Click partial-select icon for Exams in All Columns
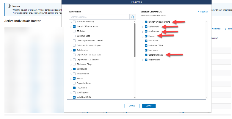232x119 pixels. click(74, 79)
